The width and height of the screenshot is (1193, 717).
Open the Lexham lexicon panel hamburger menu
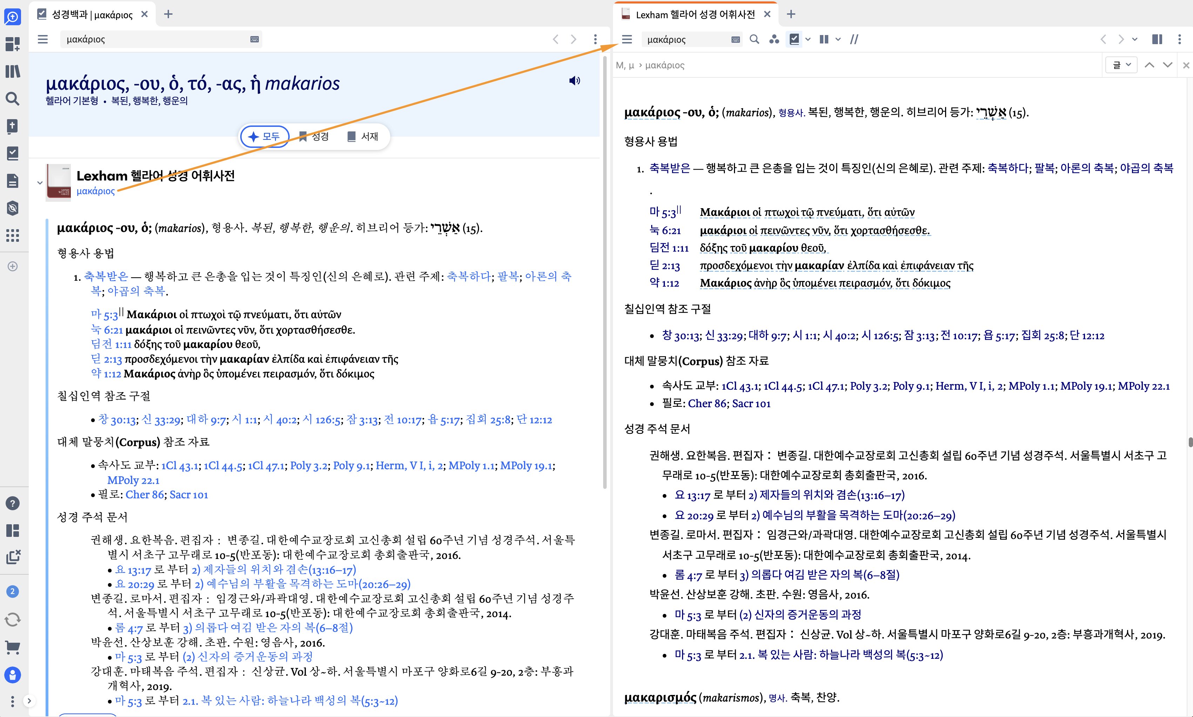627,39
